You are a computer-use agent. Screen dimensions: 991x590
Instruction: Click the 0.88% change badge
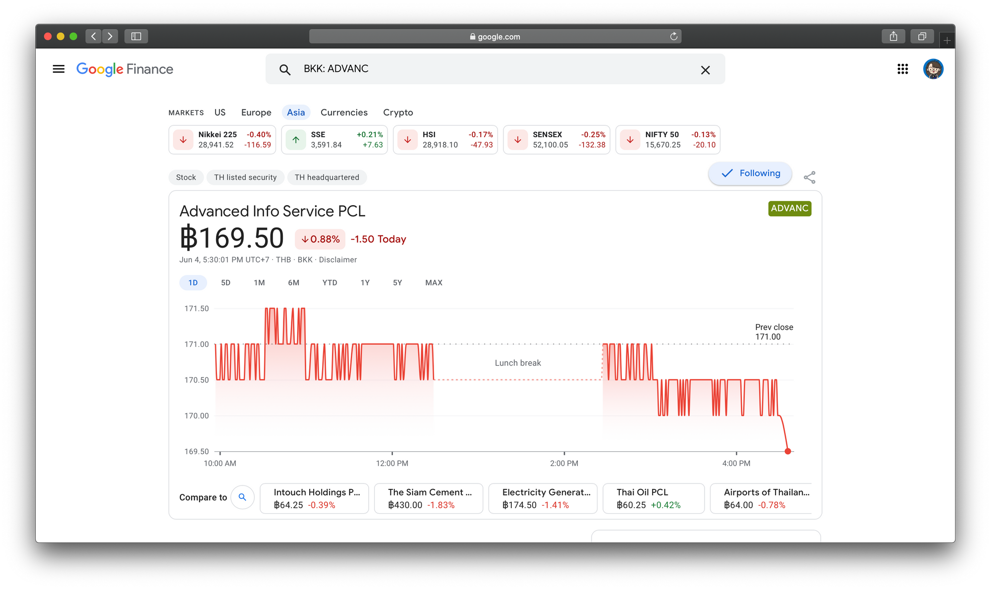click(x=320, y=239)
